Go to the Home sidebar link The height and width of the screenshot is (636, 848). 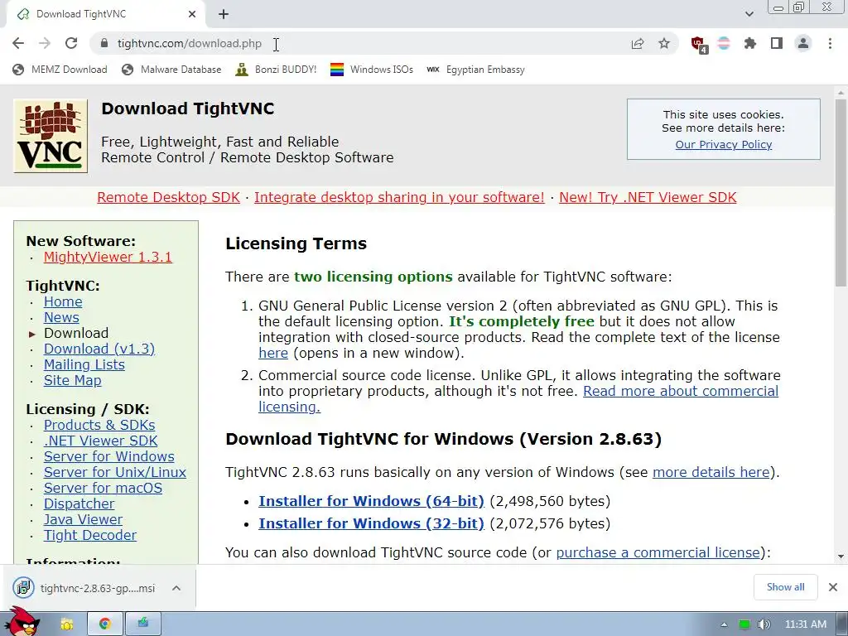(x=63, y=301)
